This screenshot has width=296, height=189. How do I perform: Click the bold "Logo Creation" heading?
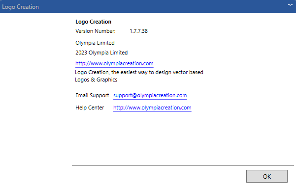pyautogui.click(x=94, y=22)
